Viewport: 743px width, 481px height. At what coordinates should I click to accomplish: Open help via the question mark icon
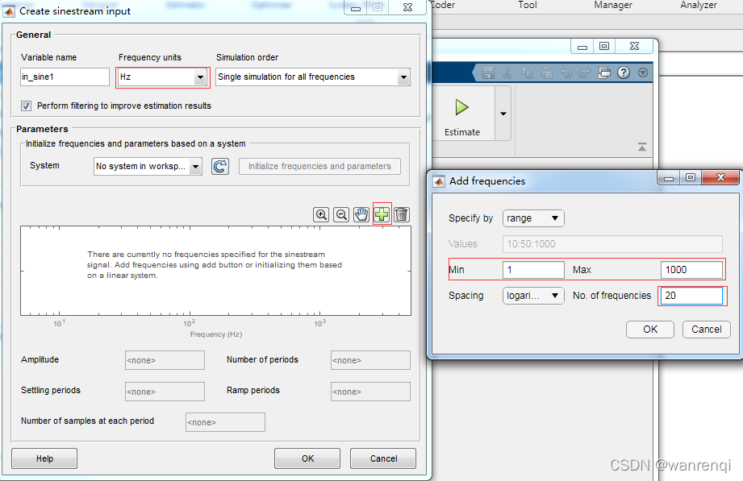624,73
